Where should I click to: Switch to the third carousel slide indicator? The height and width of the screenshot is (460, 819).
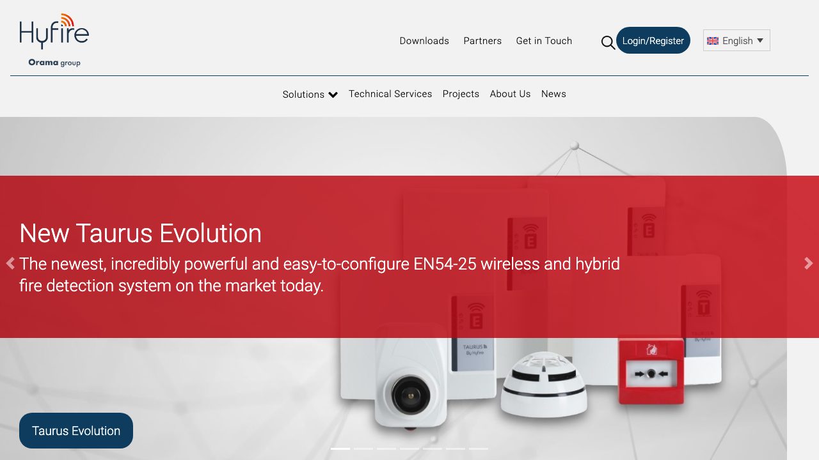tap(386, 448)
